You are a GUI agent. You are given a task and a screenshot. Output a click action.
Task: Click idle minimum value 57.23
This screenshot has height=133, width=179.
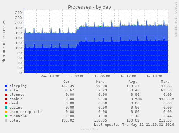coord(102,90)
